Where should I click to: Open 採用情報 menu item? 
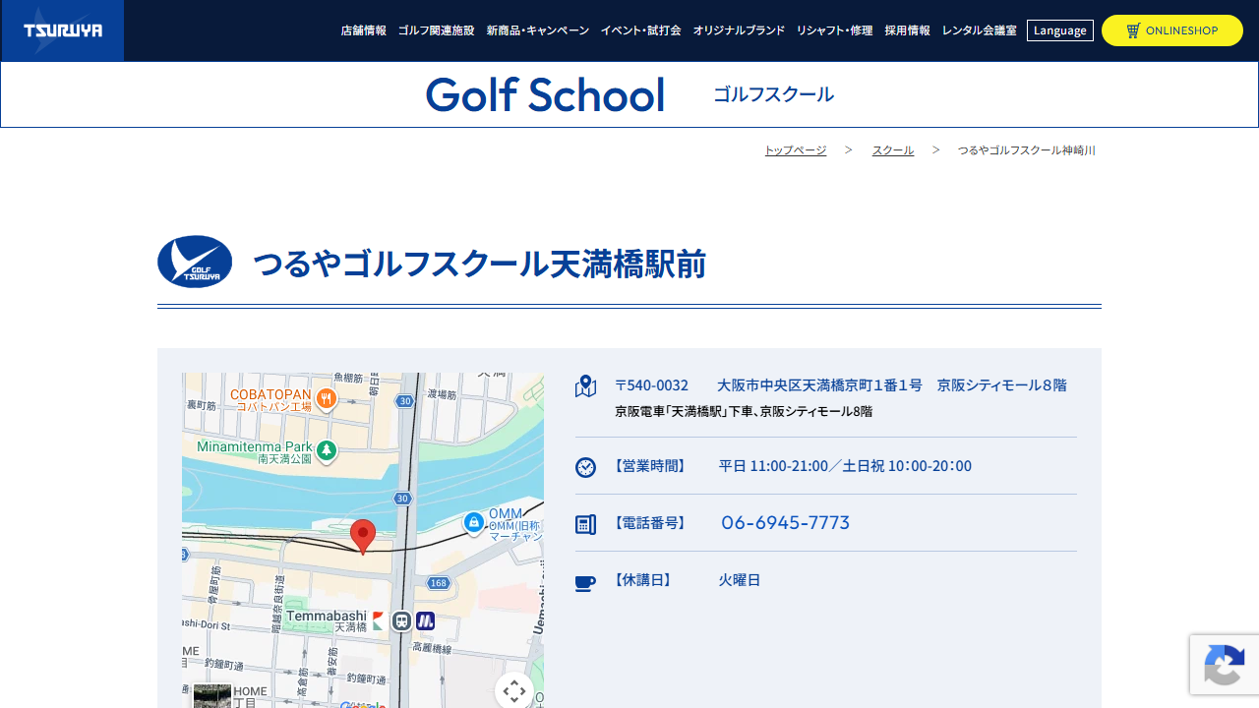(x=907, y=30)
